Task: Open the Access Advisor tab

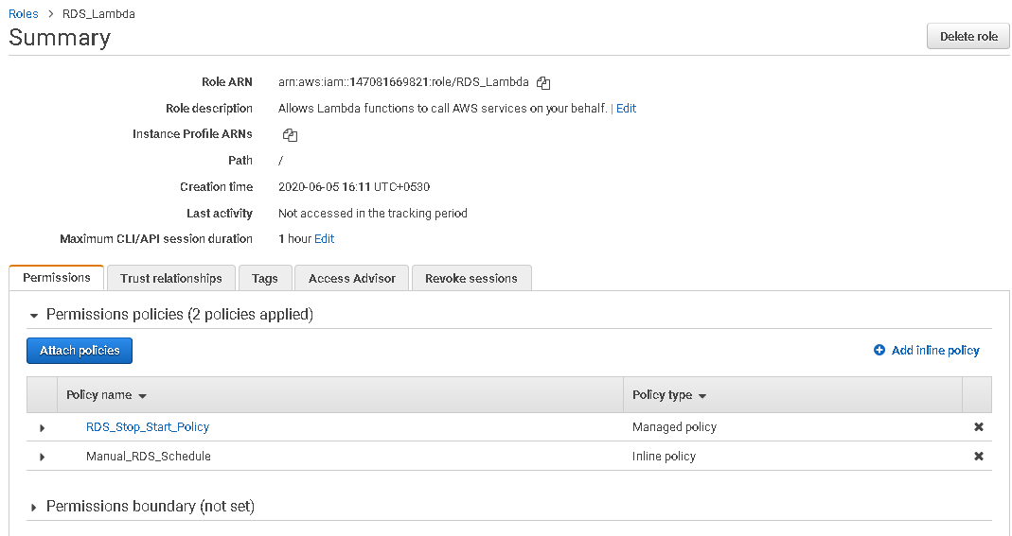Action: coord(352,279)
